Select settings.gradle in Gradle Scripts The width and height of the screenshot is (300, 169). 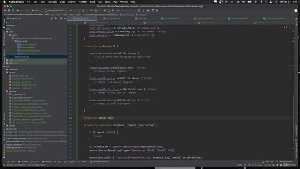(x=13, y=148)
